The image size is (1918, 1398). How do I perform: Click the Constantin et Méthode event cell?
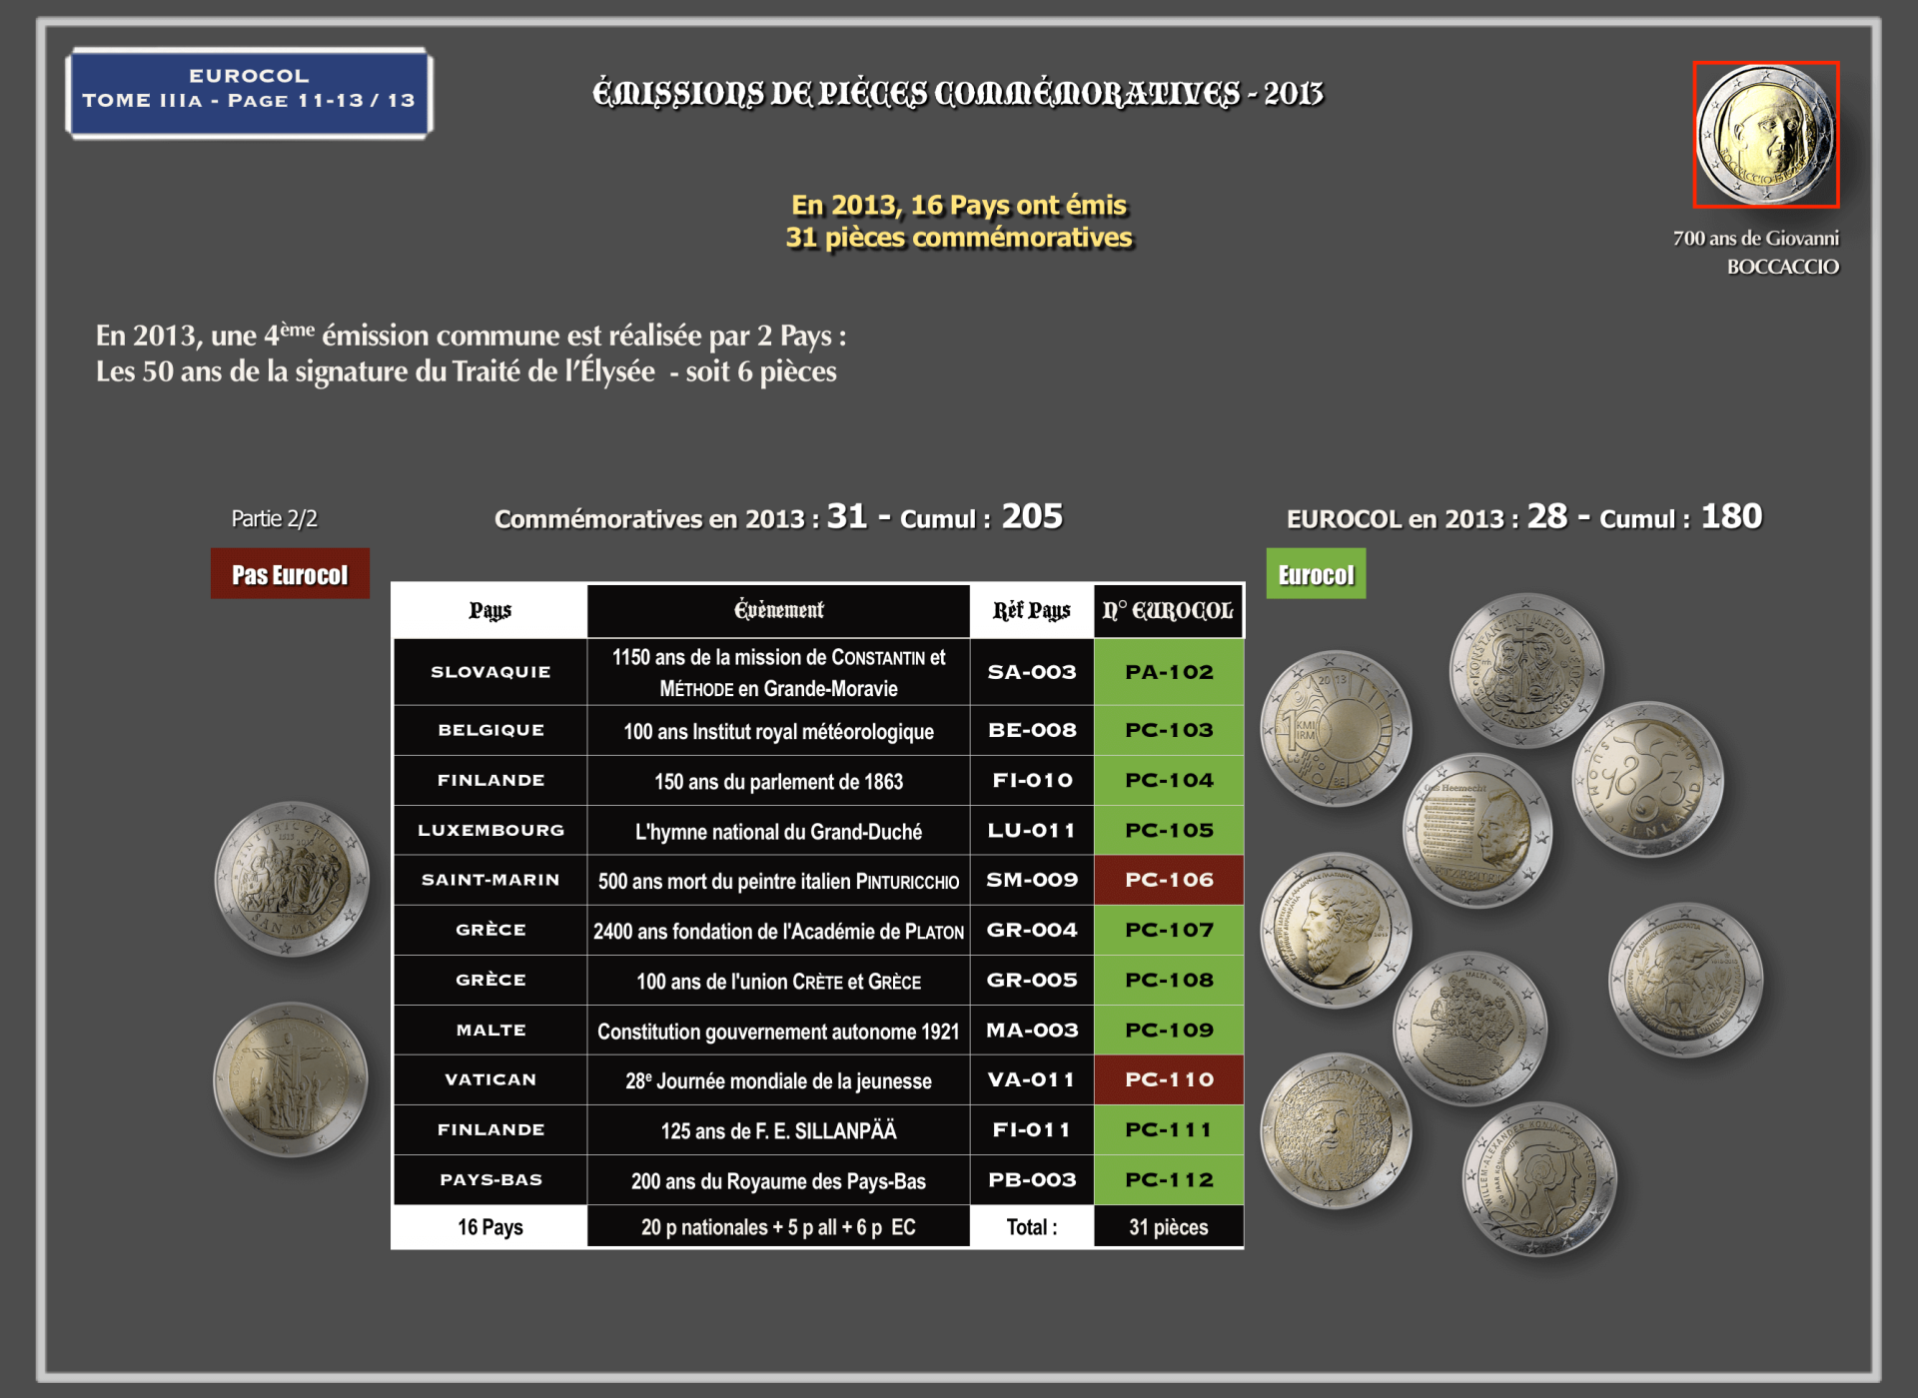coord(778,672)
